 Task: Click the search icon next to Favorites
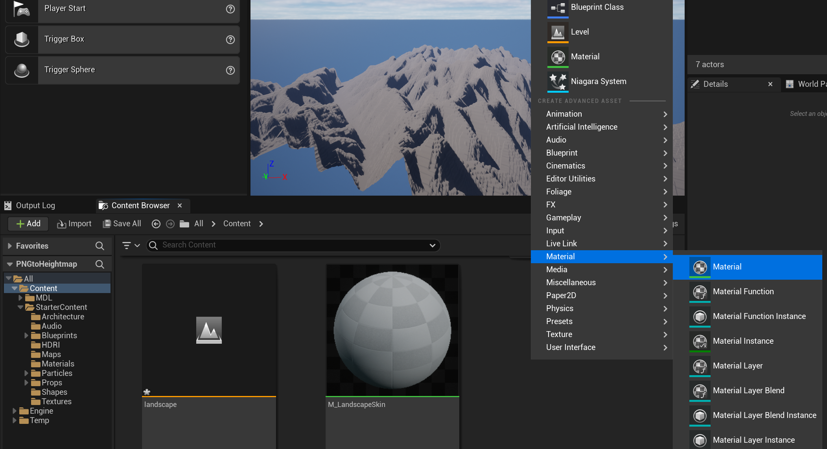[100, 246]
